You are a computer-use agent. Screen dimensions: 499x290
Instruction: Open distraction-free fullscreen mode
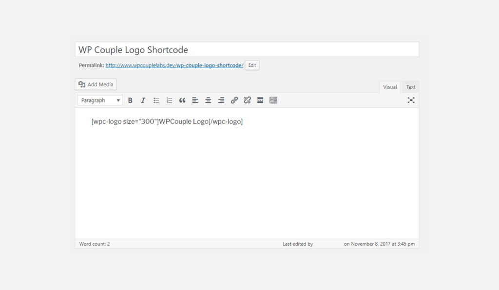click(x=411, y=100)
